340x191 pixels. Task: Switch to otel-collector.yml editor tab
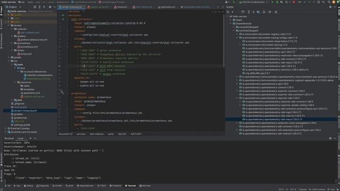143,7
